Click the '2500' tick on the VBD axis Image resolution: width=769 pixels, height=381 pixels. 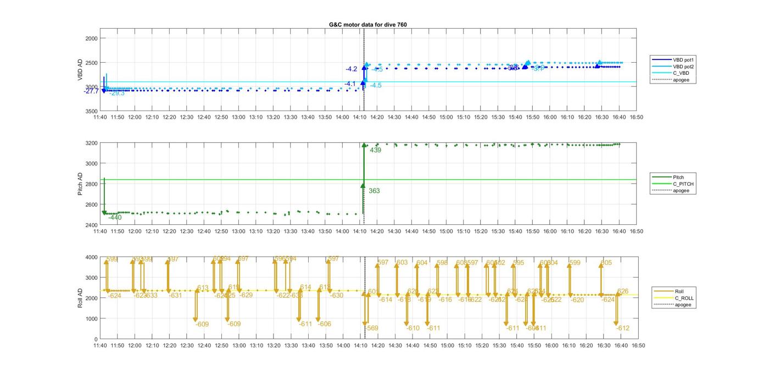point(91,63)
